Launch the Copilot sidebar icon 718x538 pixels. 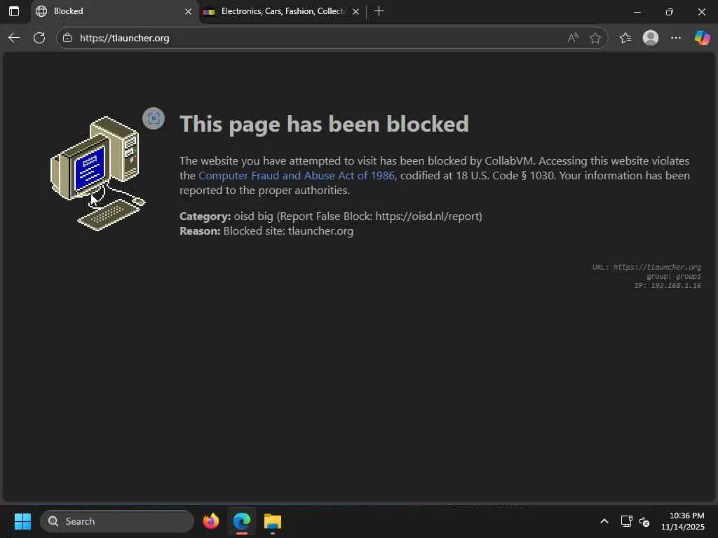pyautogui.click(x=702, y=38)
